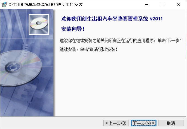Minimize the installer window
Image resolution: width=187 pixels, height=129 pixels.
coord(146,5)
